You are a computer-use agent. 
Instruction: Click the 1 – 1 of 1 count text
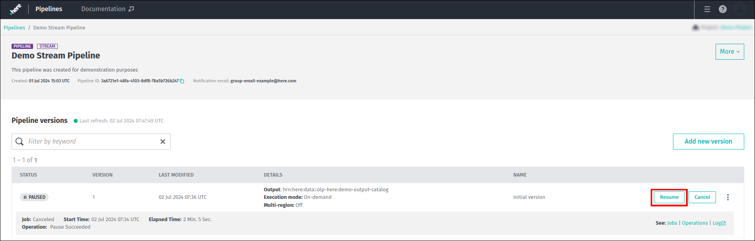(x=25, y=160)
